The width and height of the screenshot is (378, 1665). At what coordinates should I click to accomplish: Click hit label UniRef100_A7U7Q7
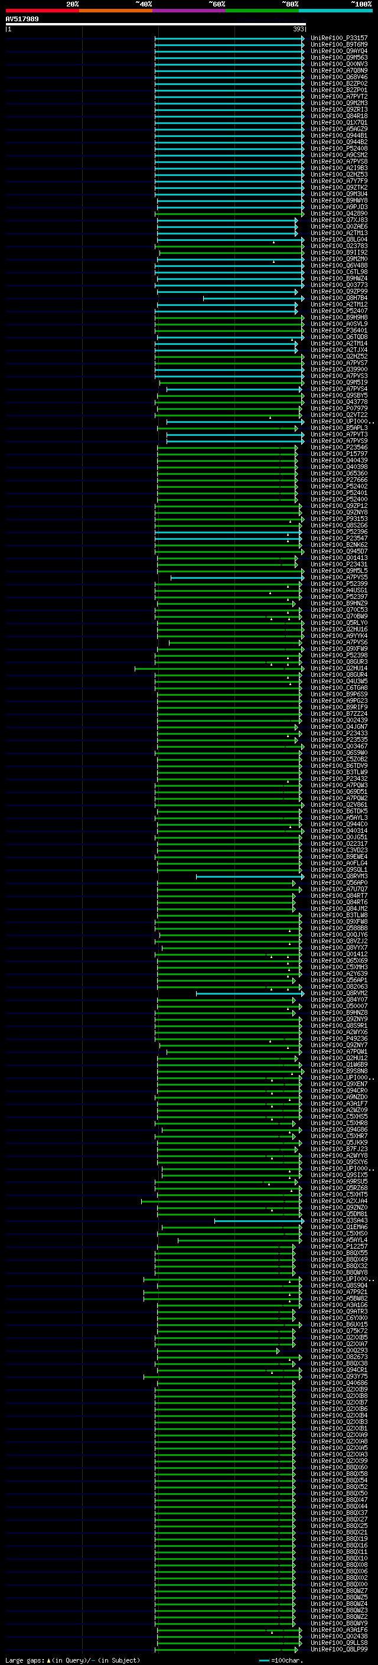338,889
